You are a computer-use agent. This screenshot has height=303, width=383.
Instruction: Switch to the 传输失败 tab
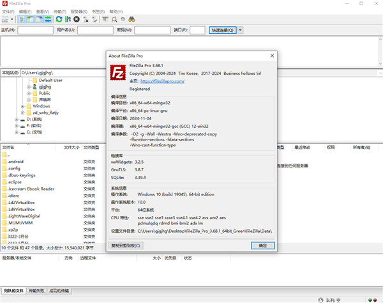pos(38,291)
